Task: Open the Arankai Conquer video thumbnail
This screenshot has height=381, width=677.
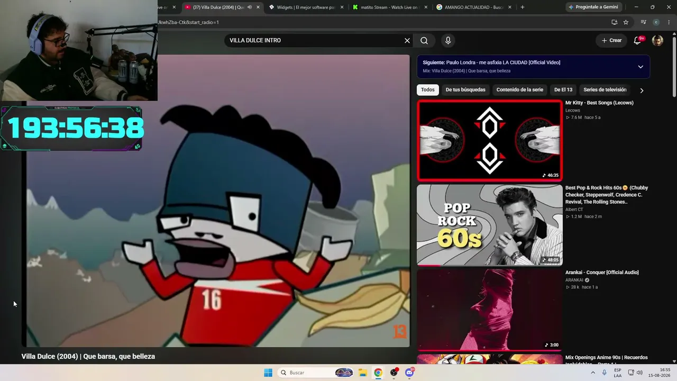Action: pos(490,310)
